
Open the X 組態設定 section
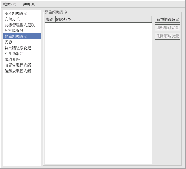tap(14, 54)
